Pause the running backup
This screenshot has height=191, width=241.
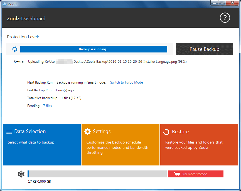click(204, 49)
